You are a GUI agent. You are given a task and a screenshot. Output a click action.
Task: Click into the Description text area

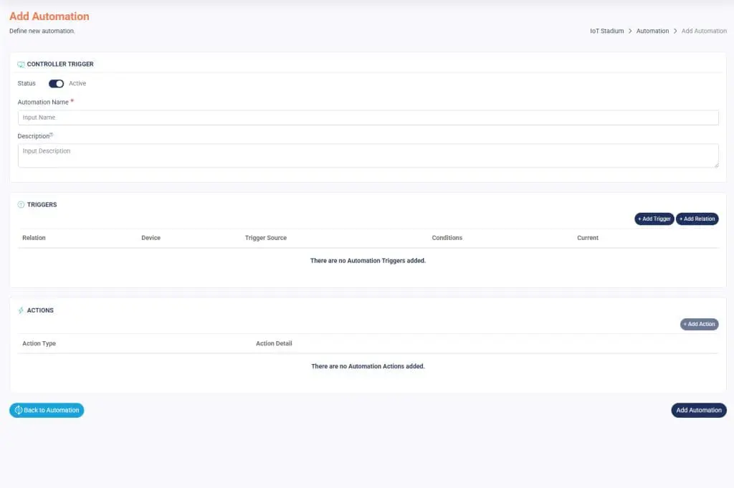(x=368, y=156)
